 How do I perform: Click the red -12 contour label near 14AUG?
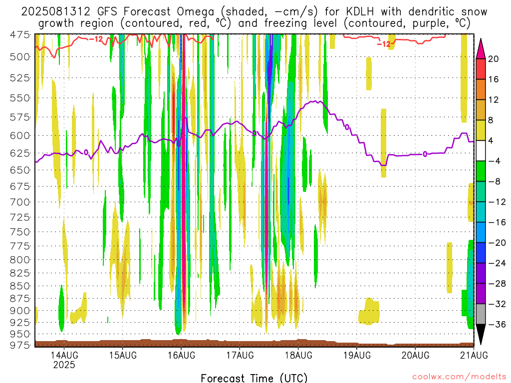click(x=95, y=39)
